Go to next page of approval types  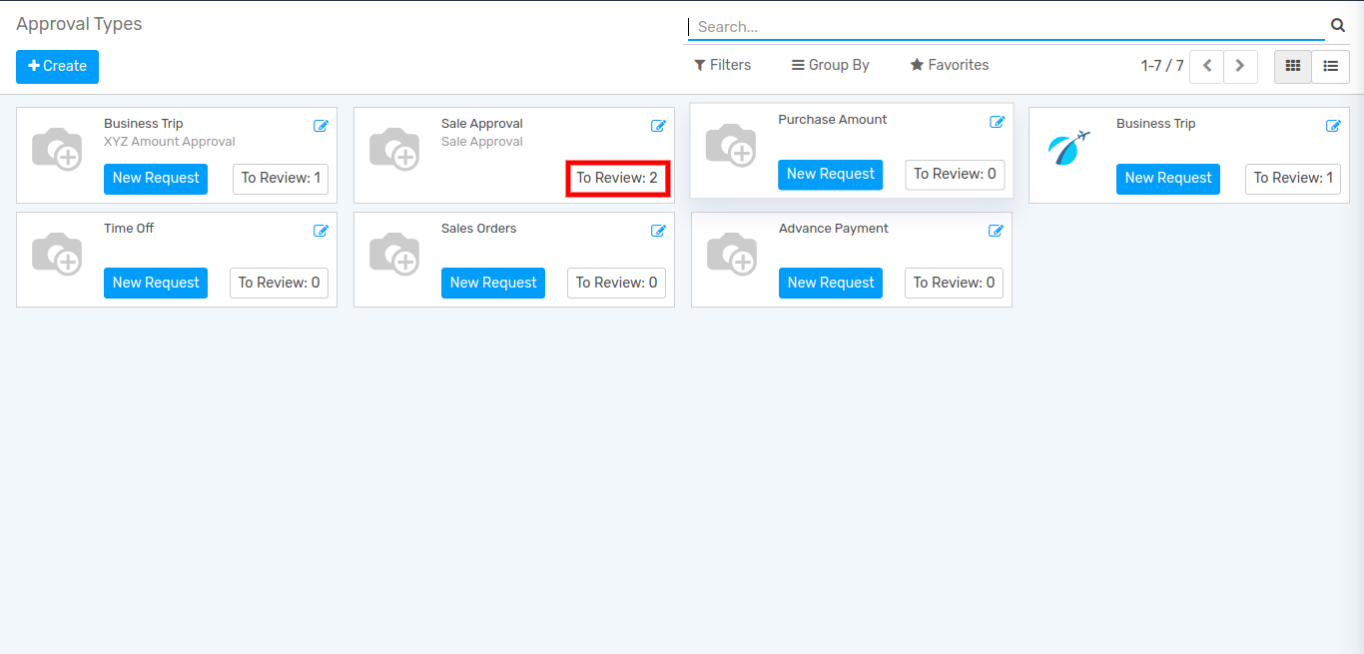pos(1240,66)
